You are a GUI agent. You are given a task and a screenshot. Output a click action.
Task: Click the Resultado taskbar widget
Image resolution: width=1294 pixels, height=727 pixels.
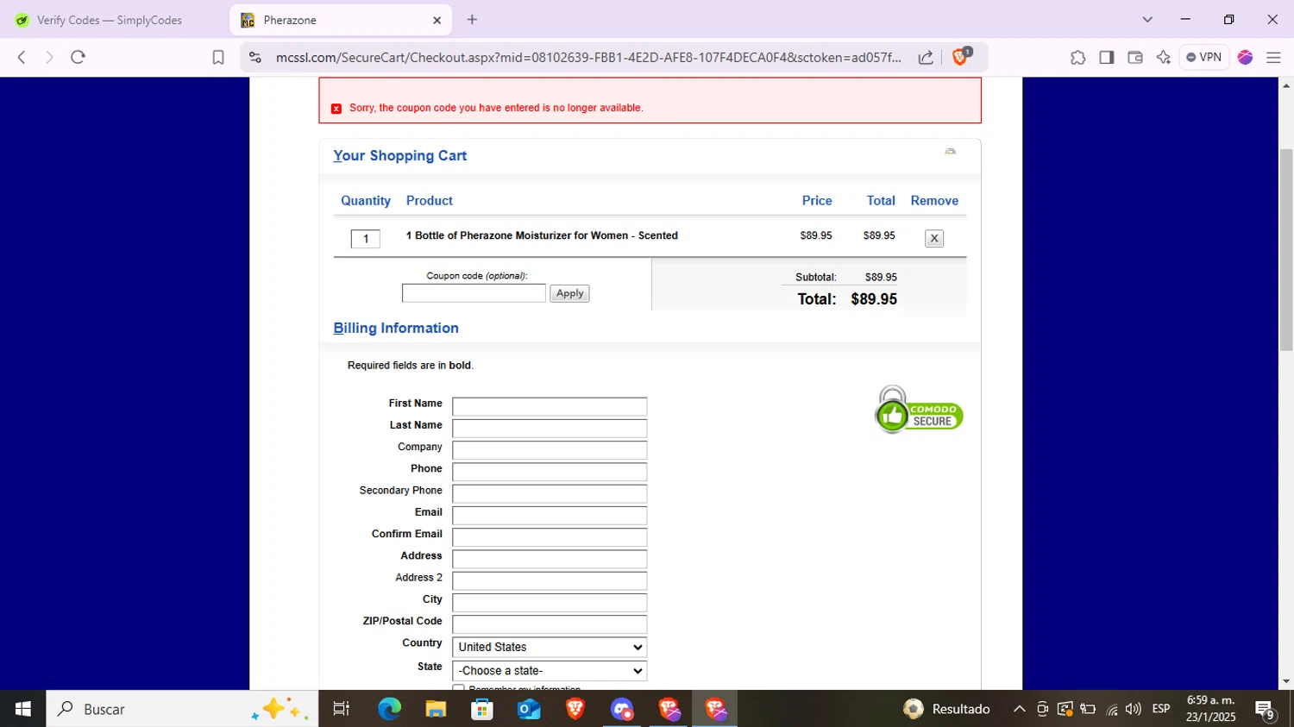[946, 709]
